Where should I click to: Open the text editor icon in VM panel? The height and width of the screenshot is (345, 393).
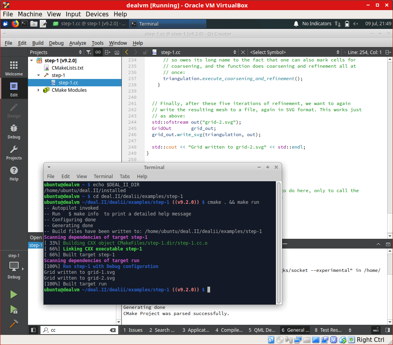pyautogui.click(x=43, y=24)
